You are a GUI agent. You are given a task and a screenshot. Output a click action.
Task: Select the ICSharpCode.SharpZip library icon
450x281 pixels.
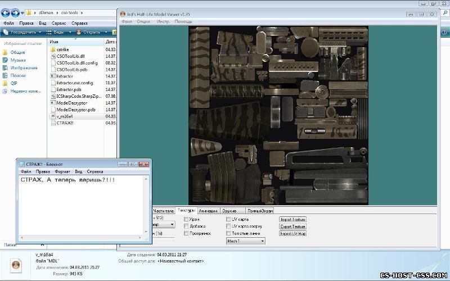[x=53, y=96]
